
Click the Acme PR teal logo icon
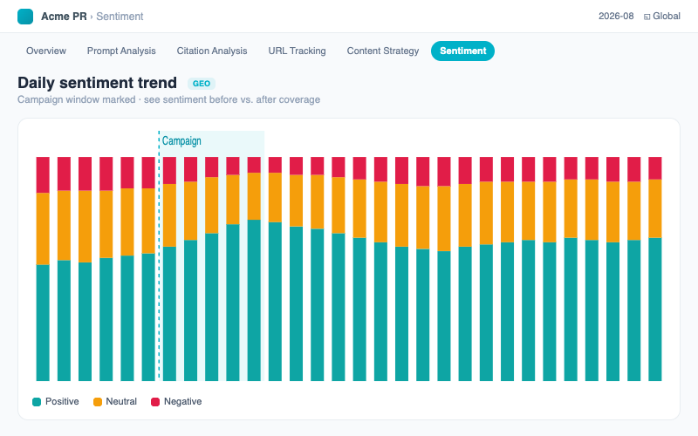(25, 17)
